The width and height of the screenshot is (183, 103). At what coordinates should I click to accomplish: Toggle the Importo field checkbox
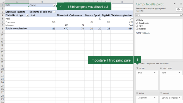coord(137,29)
